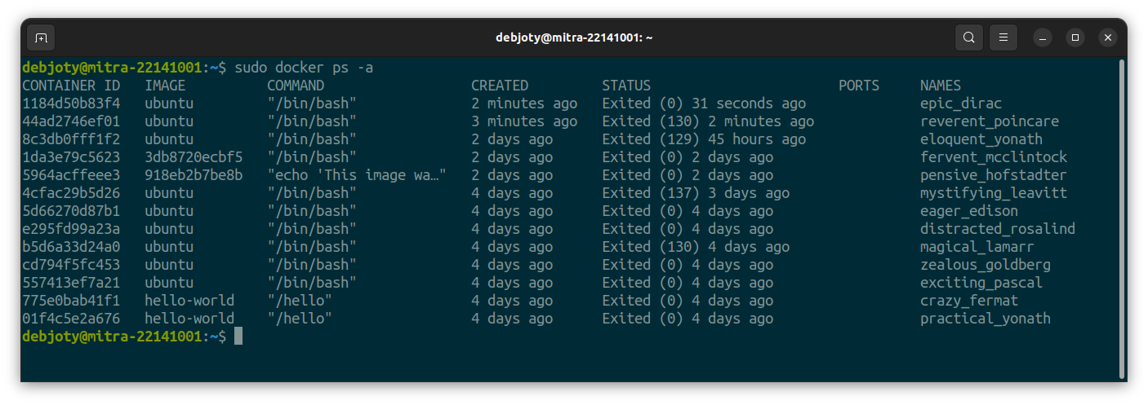Select container ID b5d6a33d24a0

click(71, 247)
